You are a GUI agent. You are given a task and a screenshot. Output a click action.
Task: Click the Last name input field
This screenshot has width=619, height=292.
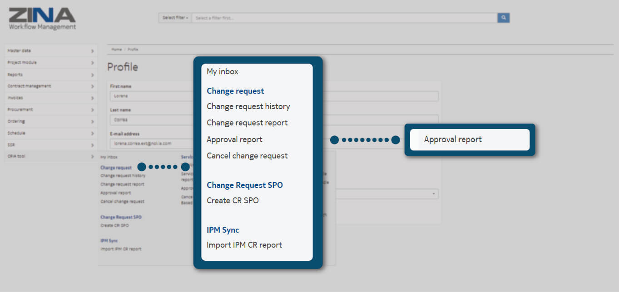pyautogui.click(x=150, y=120)
